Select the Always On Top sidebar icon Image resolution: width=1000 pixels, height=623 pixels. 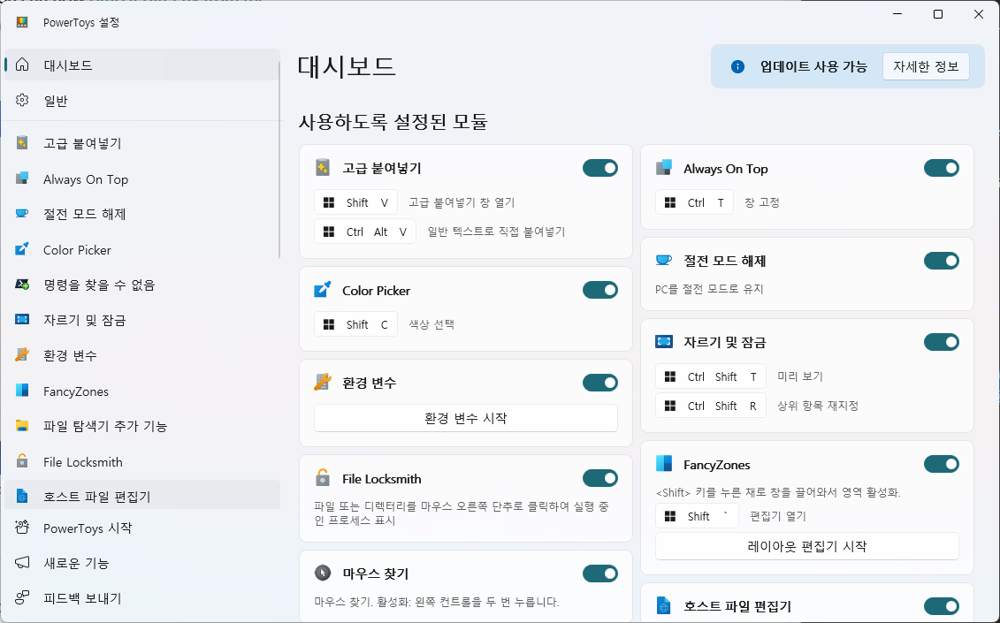pos(21,179)
